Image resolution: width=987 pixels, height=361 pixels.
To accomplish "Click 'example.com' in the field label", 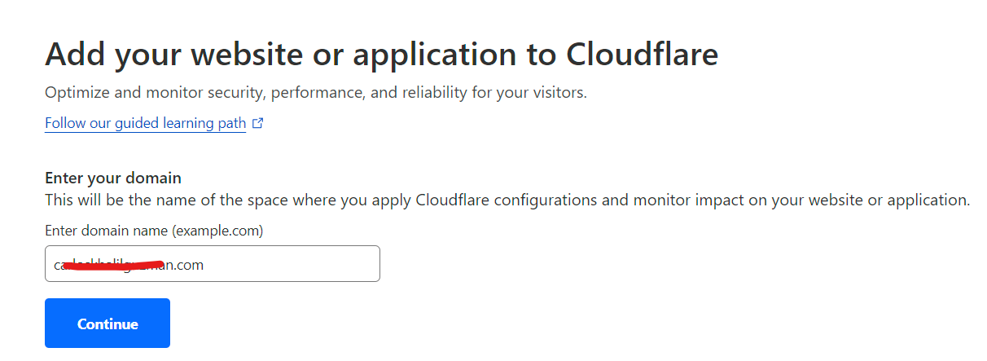I will click(217, 231).
